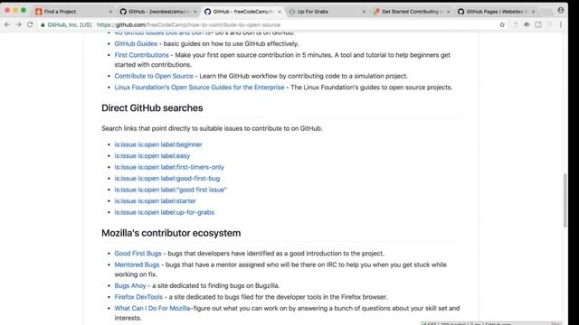Open the label:good-first-bug search link
Screen dimensions: 579x325
point(166,179)
